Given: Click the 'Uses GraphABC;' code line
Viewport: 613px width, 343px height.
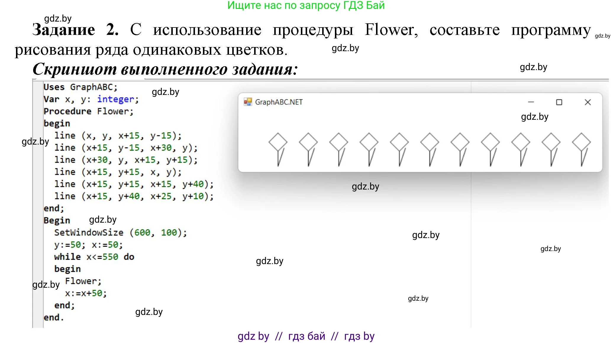Looking at the screenshot, I should pyautogui.click(x=80, y=87).
